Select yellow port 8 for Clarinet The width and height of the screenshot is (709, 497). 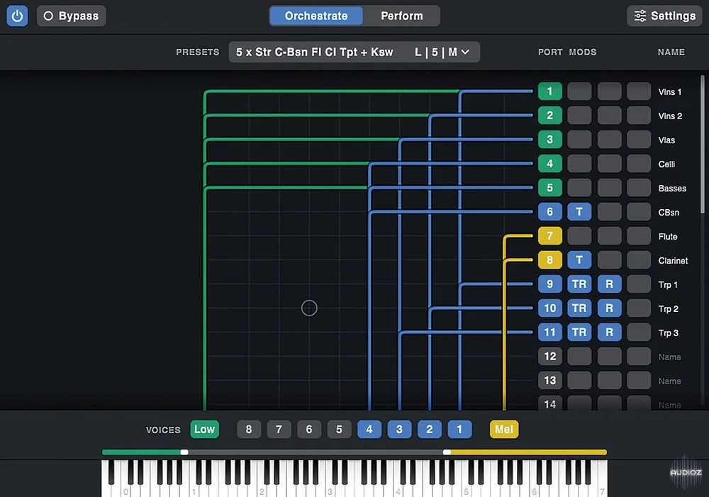pyautogui.click(x=550, y=260)
